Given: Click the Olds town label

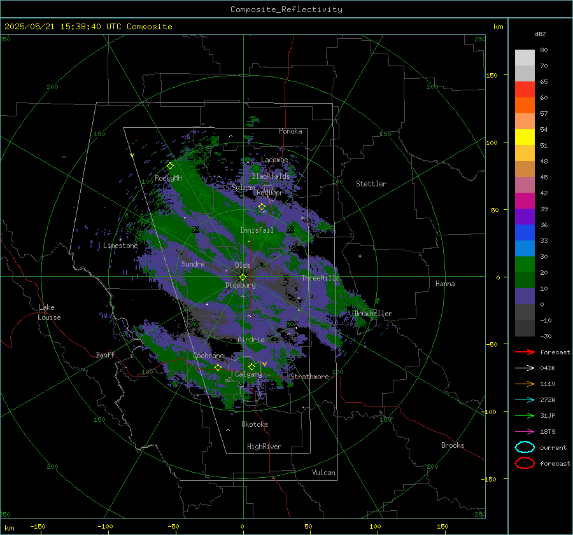Looking at the screenshot, I should pos(243,265).
